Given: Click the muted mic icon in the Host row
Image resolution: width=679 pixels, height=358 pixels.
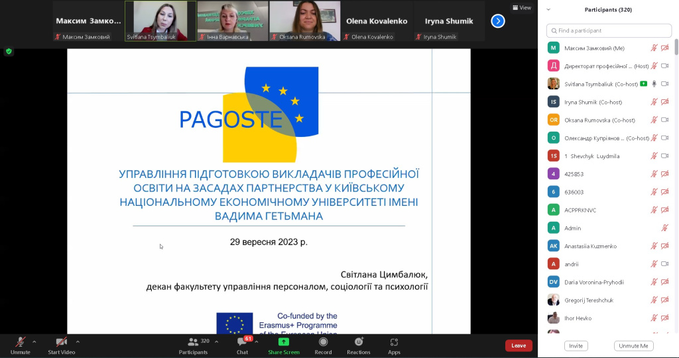Looking at the screenshot, I should (654, 66).
